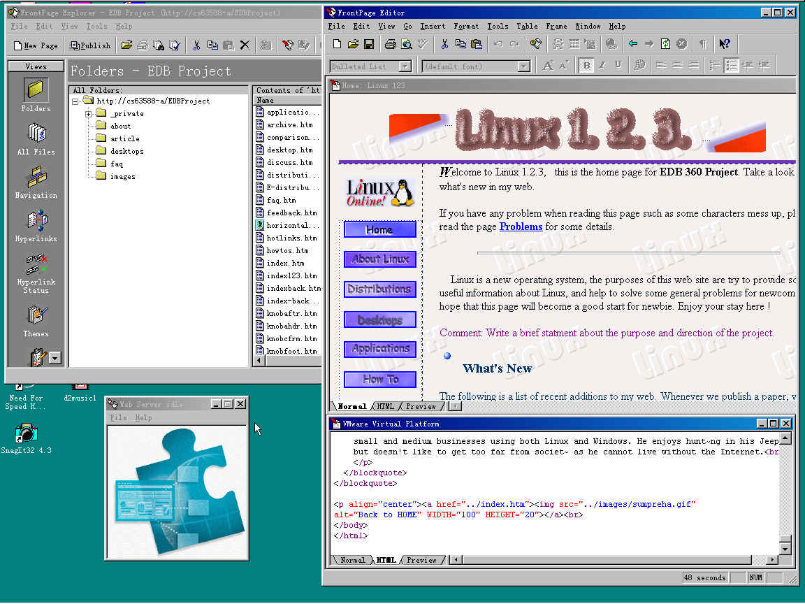The image size is (805, 604).
Task: Toggle Italic formatting button
Action: click(602, 66)
